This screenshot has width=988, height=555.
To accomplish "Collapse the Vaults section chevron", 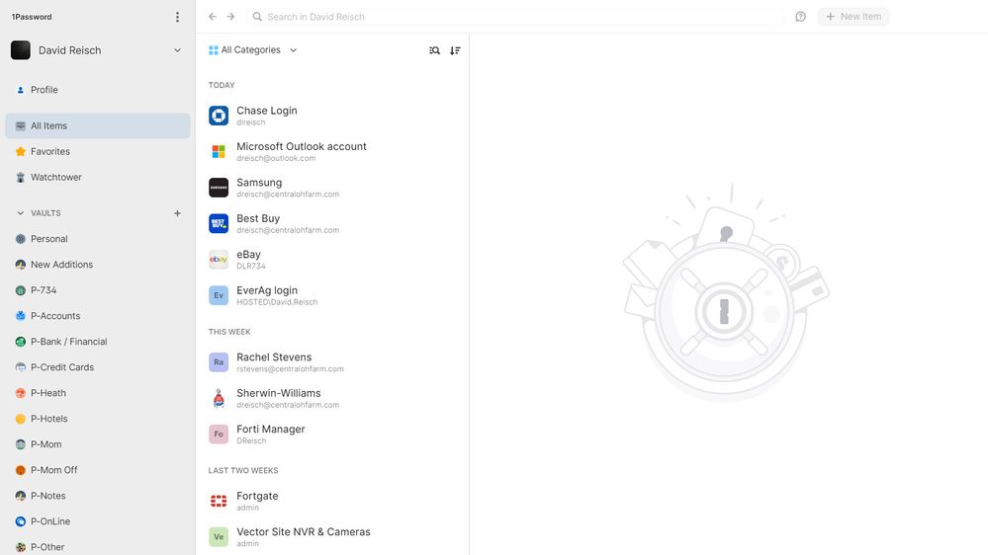I will 20,213.
